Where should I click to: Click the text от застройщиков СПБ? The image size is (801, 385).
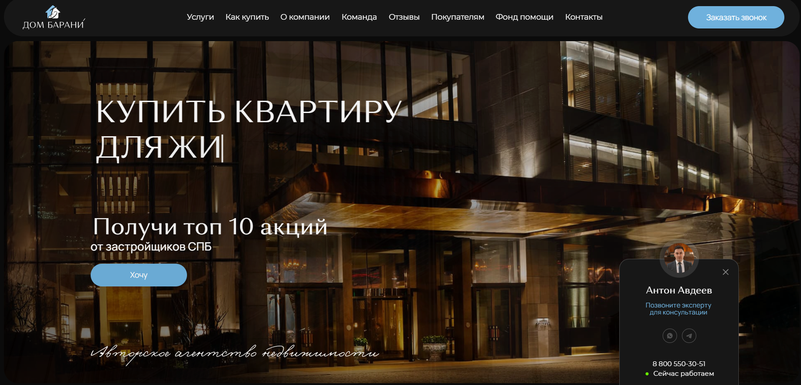point(151,247)
